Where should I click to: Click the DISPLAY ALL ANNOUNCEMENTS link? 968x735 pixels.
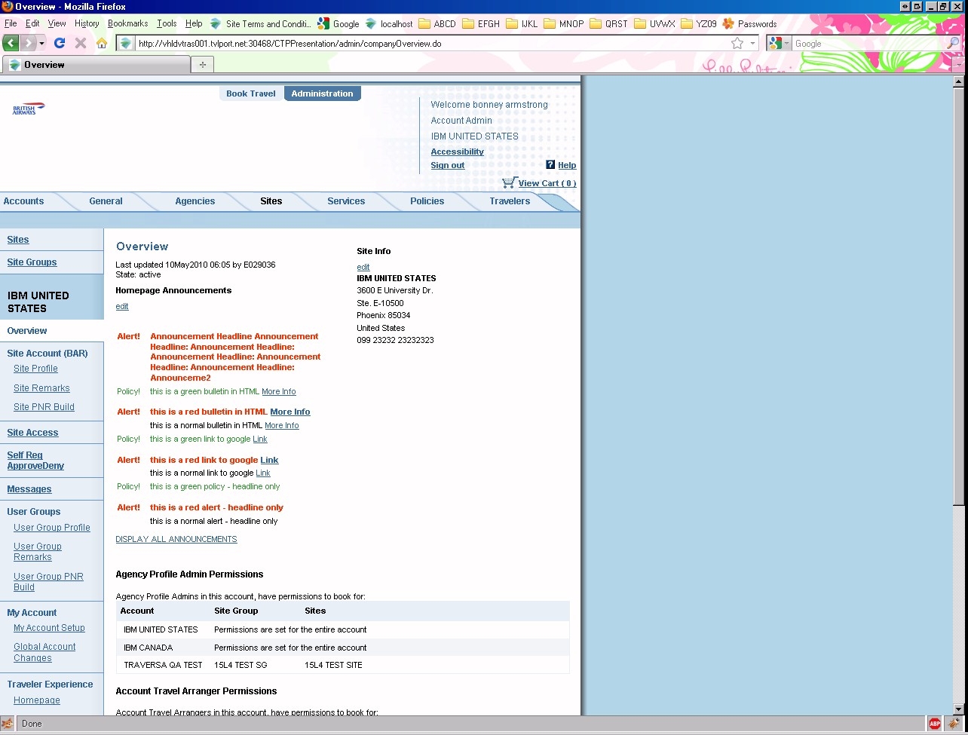(x=176, y=539)
